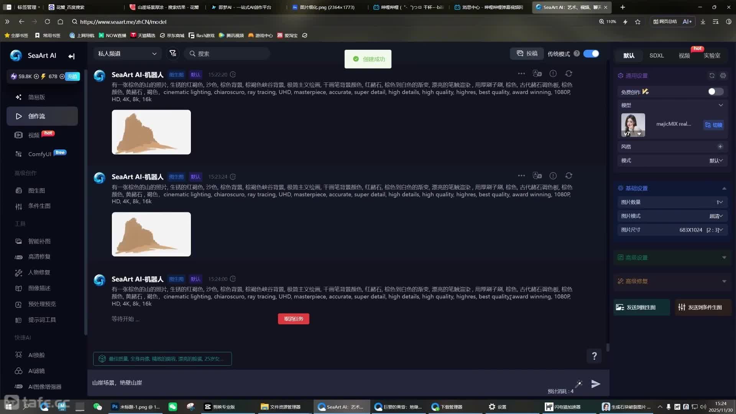Open ComfyUI from the sidebar
This screenshot has height=414, width=736.
(40, 154)
